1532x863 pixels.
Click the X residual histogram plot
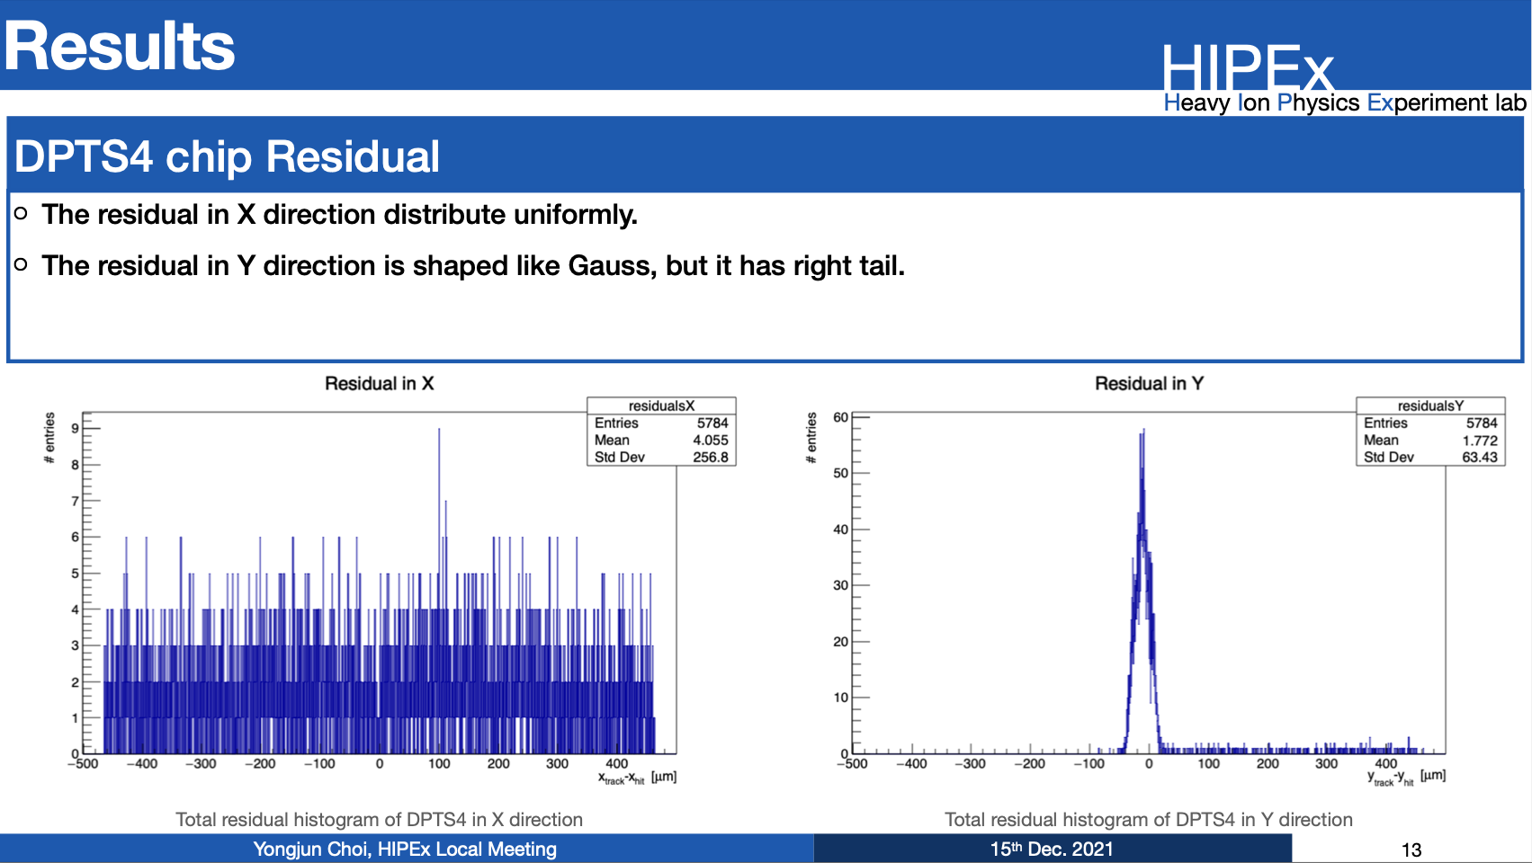pyautogui.click(x=379, y=583)
